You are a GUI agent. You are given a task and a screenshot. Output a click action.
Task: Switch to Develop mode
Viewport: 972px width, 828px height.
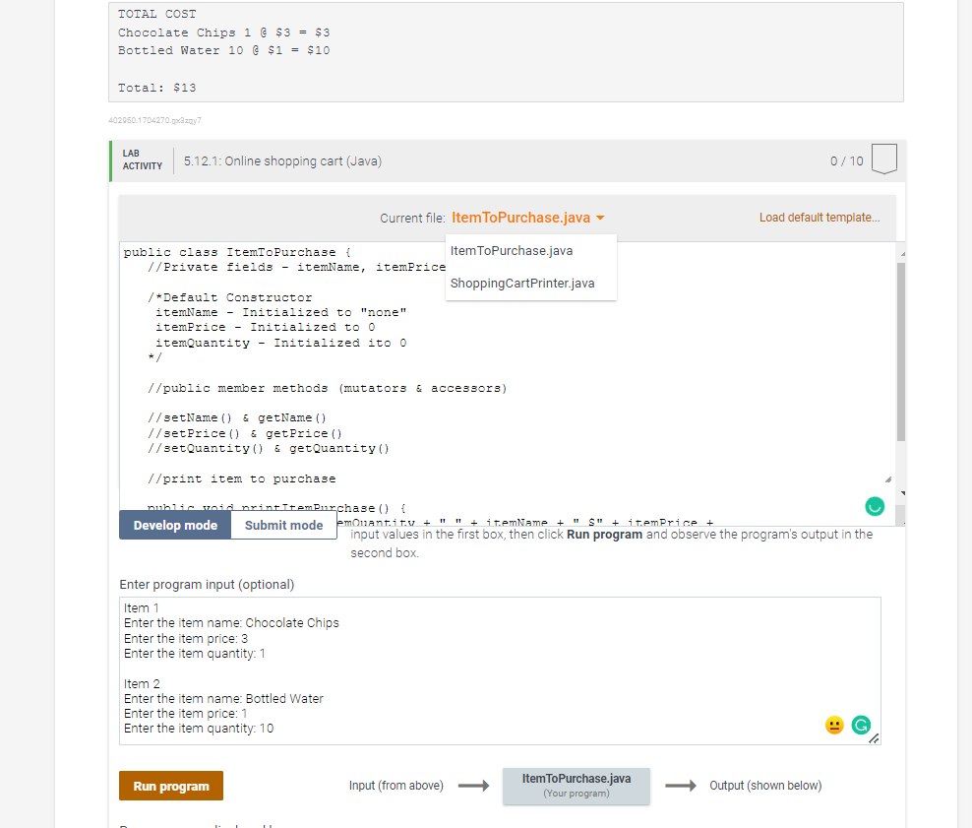pyautogui.click(x=174, y=525)
